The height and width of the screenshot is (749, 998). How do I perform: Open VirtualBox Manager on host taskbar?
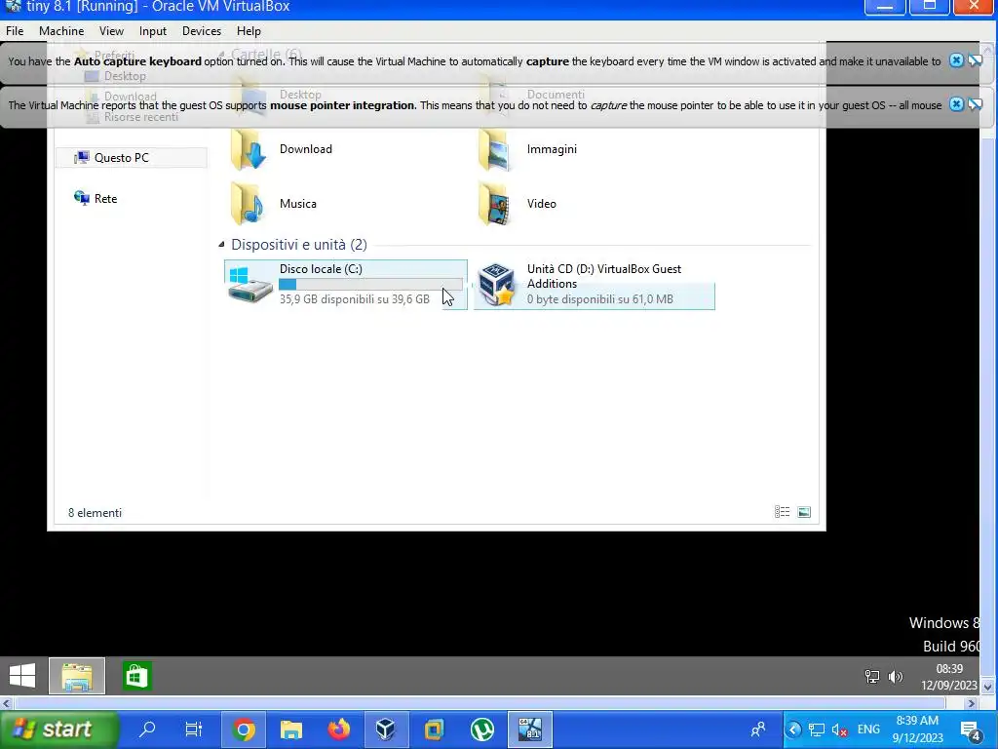[x=386, y=729]
